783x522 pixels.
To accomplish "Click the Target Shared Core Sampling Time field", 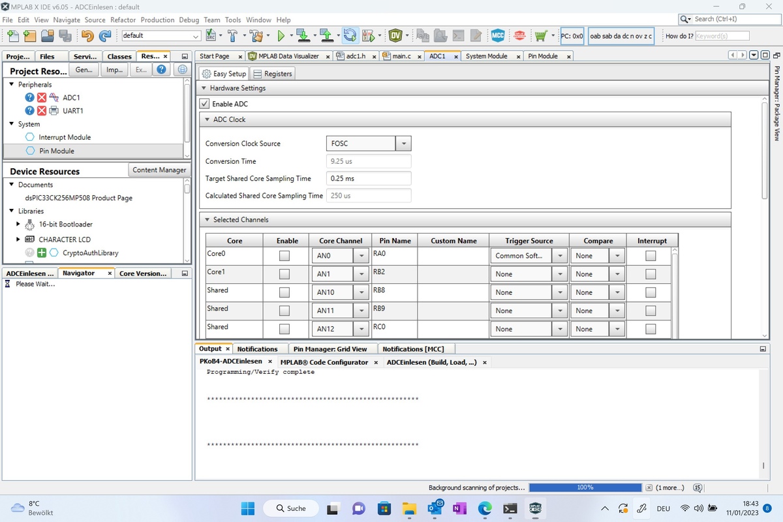I will (x=369, y=178).
